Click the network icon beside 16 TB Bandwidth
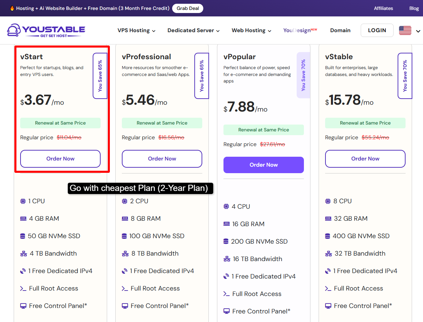423x322 pixels. coord(227,259)
